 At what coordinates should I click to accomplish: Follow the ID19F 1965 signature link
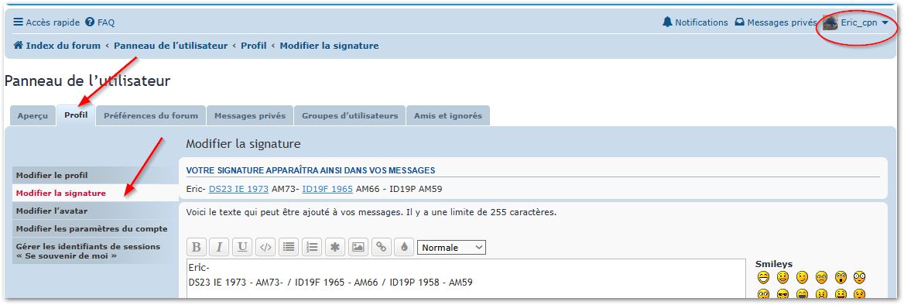coord(327,189)
